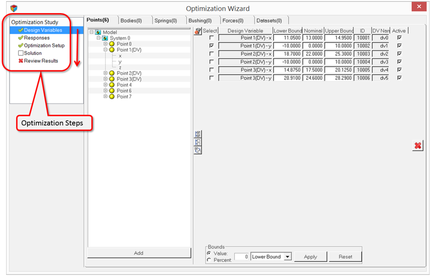This screenshot has height=276, width=431.
Task: Switch to the Forces(0) tab
Action: click(x=233, y=20)
